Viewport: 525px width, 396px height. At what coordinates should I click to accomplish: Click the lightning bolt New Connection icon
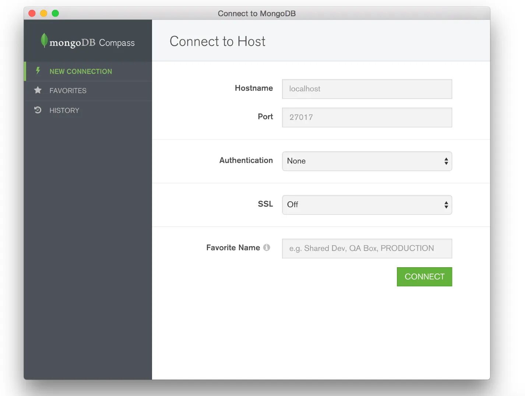pos(38,71)
